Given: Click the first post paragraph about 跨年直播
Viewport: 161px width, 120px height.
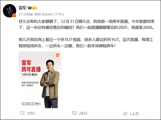Looking at the screenshot, I should 87,25.
